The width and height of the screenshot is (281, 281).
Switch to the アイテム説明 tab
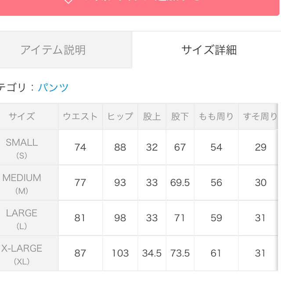pos(66,50)
